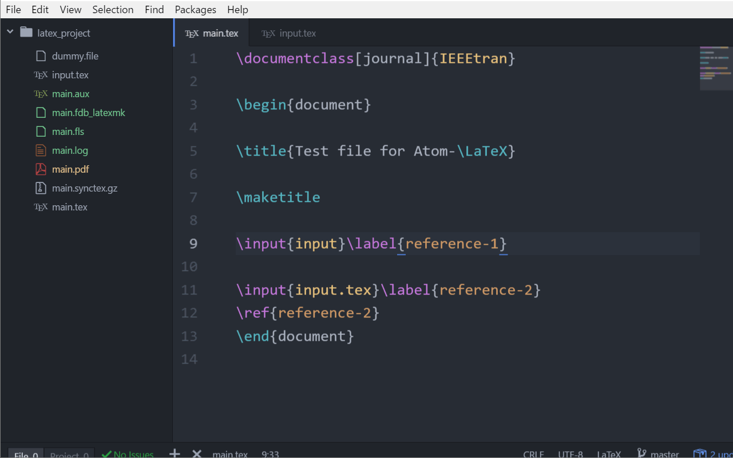Image resolution: width=733 pixels, height=458 pixels.
Task: Click the archive icon beside main.synctex.gz
Action: point(41,188)
